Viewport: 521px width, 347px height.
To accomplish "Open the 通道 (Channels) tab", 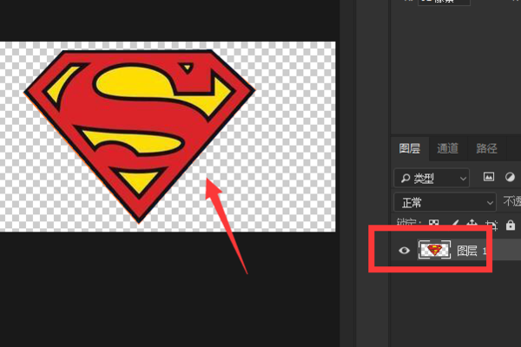I will 447,148.
